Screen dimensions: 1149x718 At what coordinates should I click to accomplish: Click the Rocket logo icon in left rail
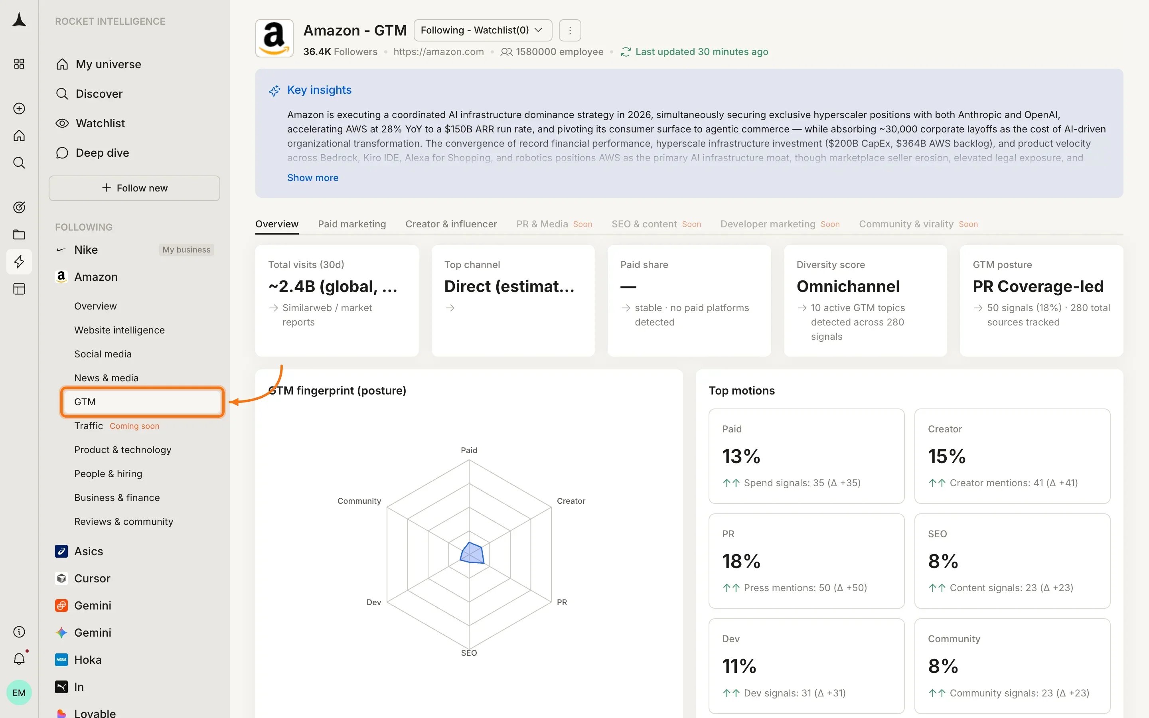click(19, 20)
